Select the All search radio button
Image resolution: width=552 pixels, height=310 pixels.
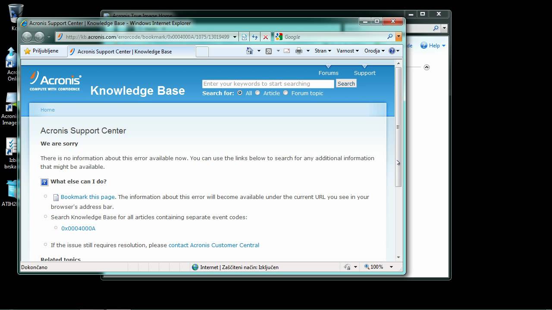240,93
